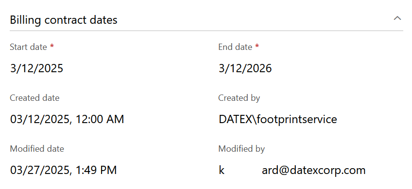This screenshot has height=189, width=412.
Task: Select the Modified by label
Action: 241,149
